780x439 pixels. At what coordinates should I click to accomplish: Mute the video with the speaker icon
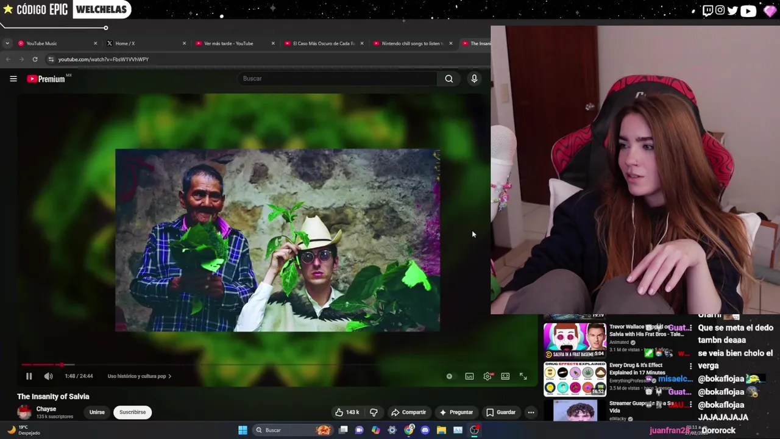[48, 376]
